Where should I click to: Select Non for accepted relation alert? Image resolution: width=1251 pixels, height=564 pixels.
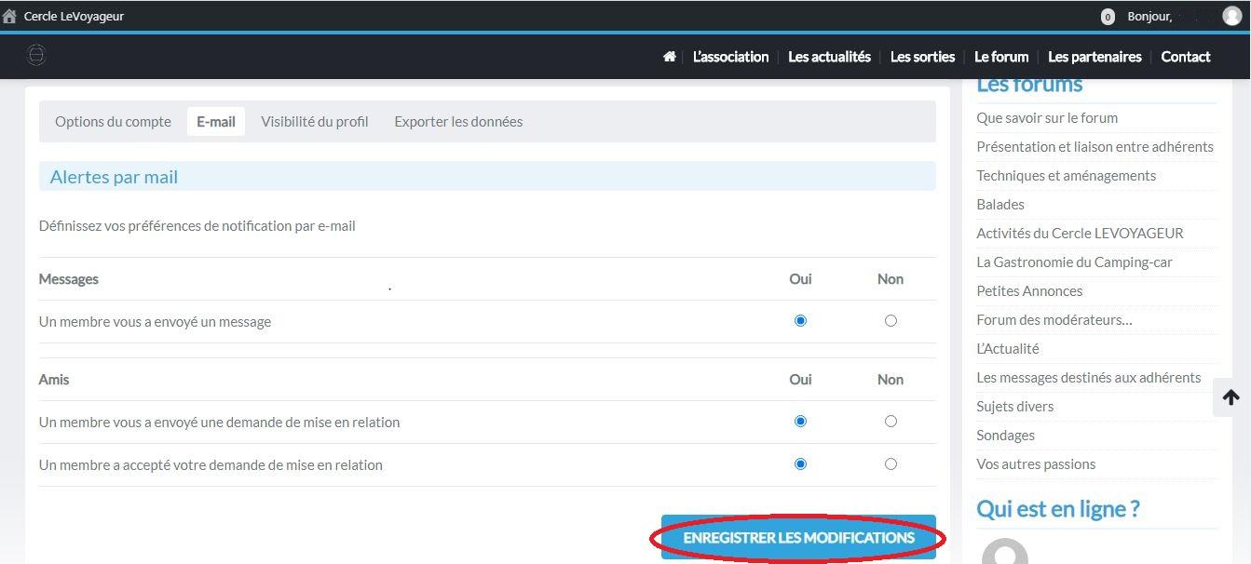tap(891, 464)
